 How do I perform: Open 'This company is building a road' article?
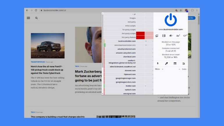(58, 117)
